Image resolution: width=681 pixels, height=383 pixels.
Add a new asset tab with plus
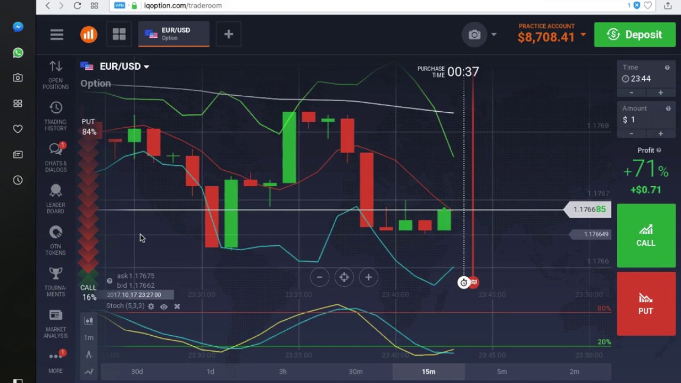(229, 35)
